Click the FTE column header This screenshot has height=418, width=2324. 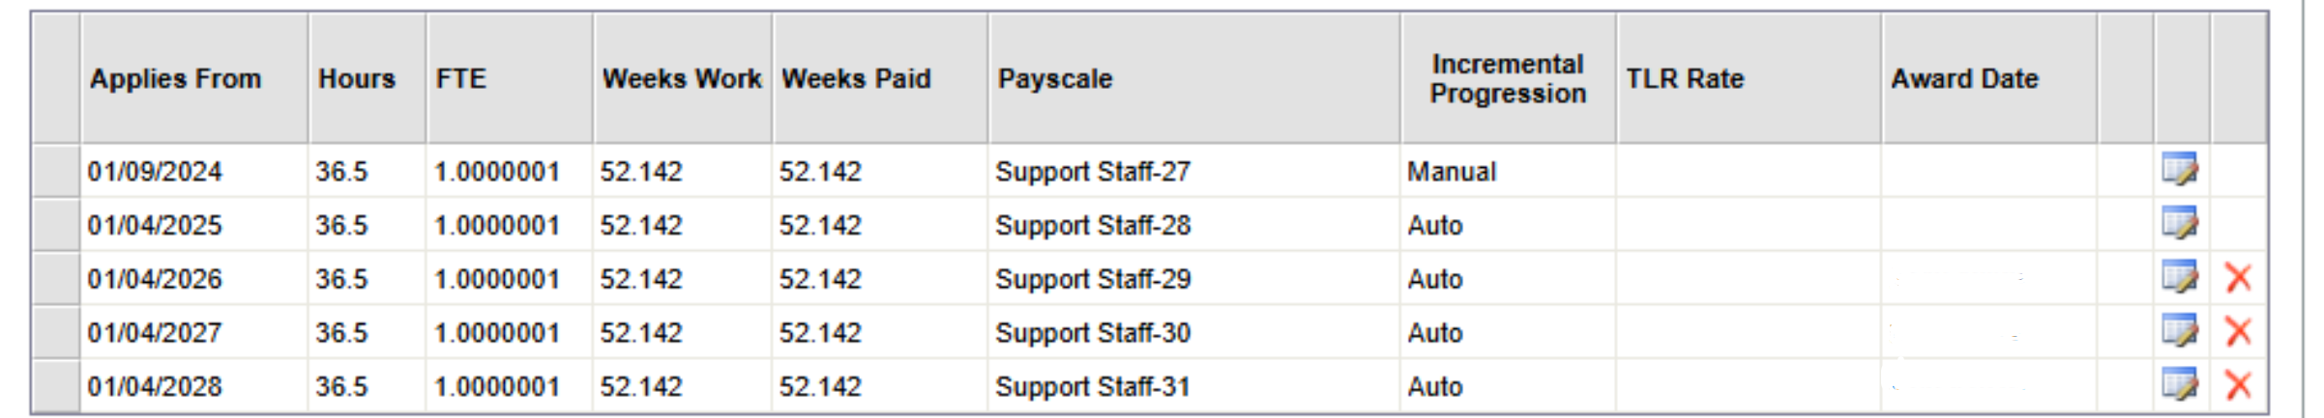(x=461, y=78)
